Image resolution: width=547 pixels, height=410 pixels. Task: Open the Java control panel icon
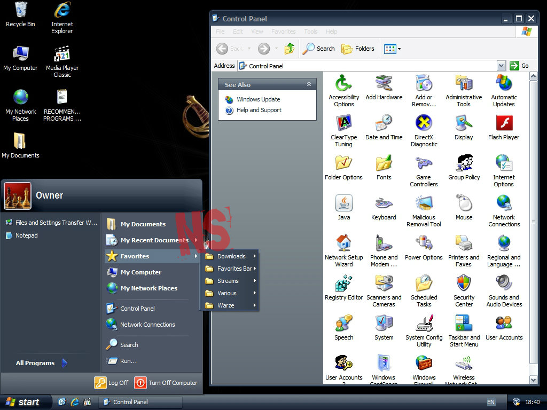click(x=343, y=208)
